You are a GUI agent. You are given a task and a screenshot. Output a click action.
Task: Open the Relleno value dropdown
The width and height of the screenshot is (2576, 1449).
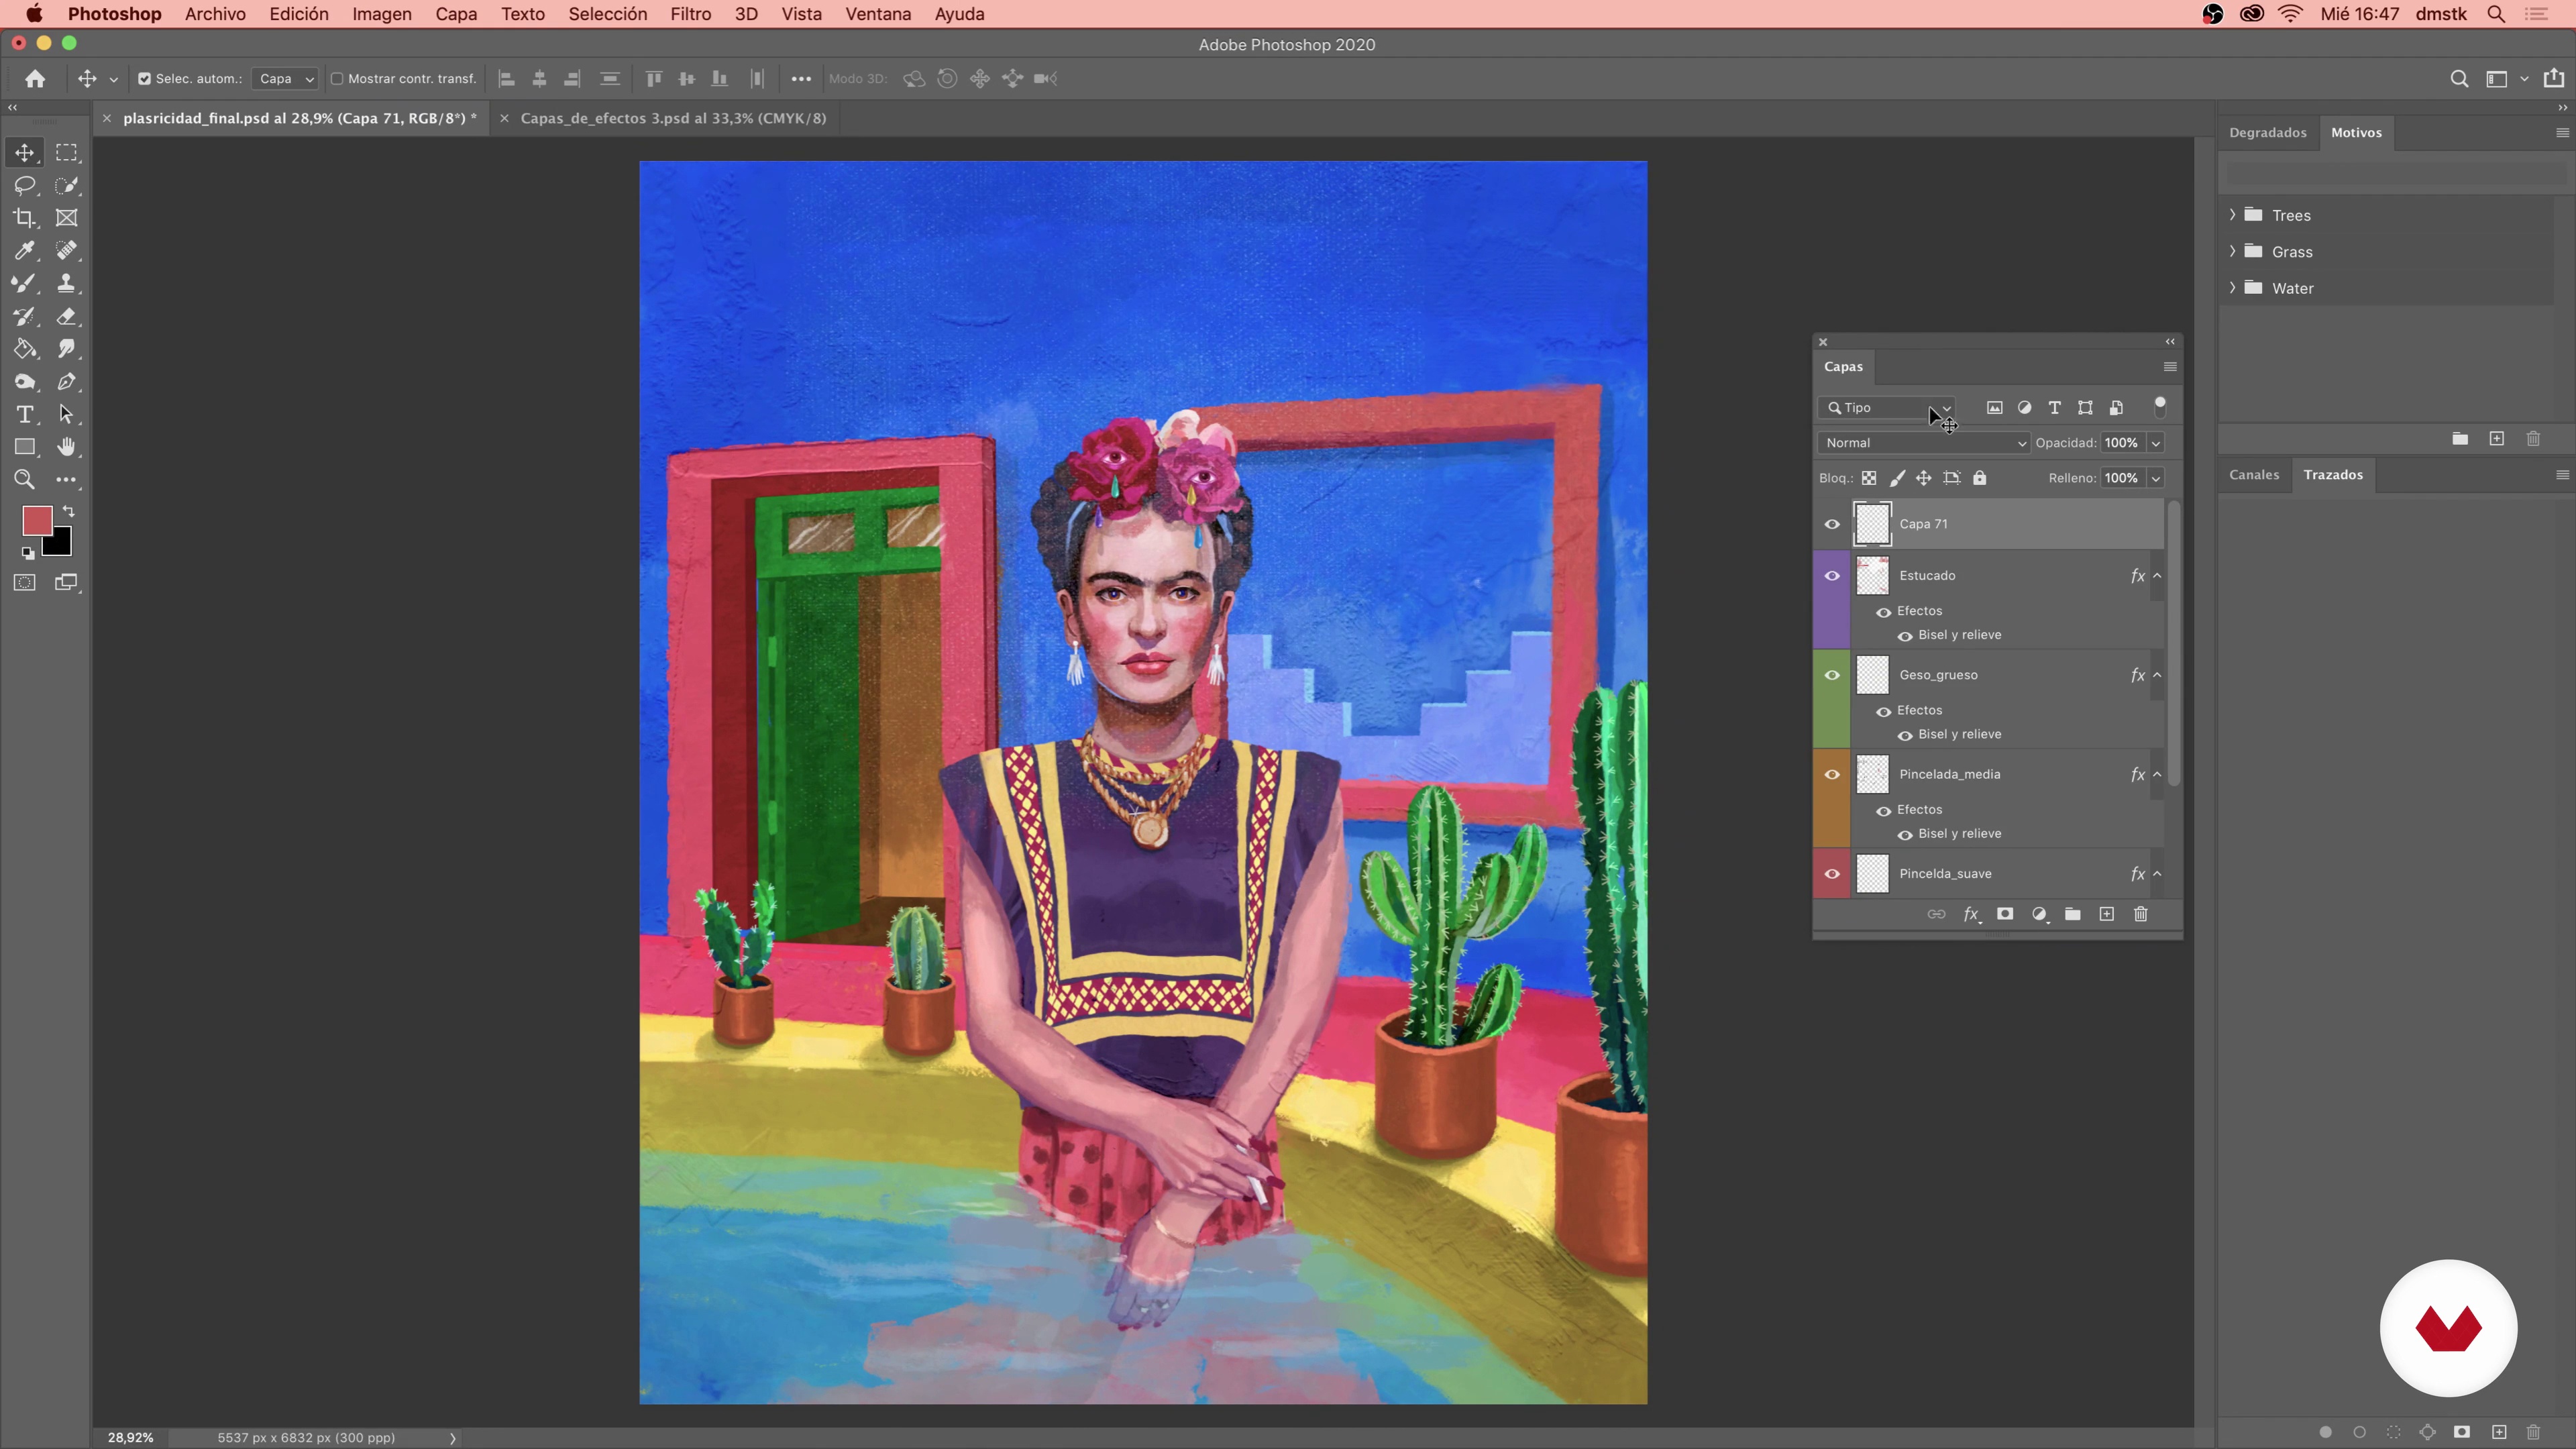click(x=2156, y=478)
